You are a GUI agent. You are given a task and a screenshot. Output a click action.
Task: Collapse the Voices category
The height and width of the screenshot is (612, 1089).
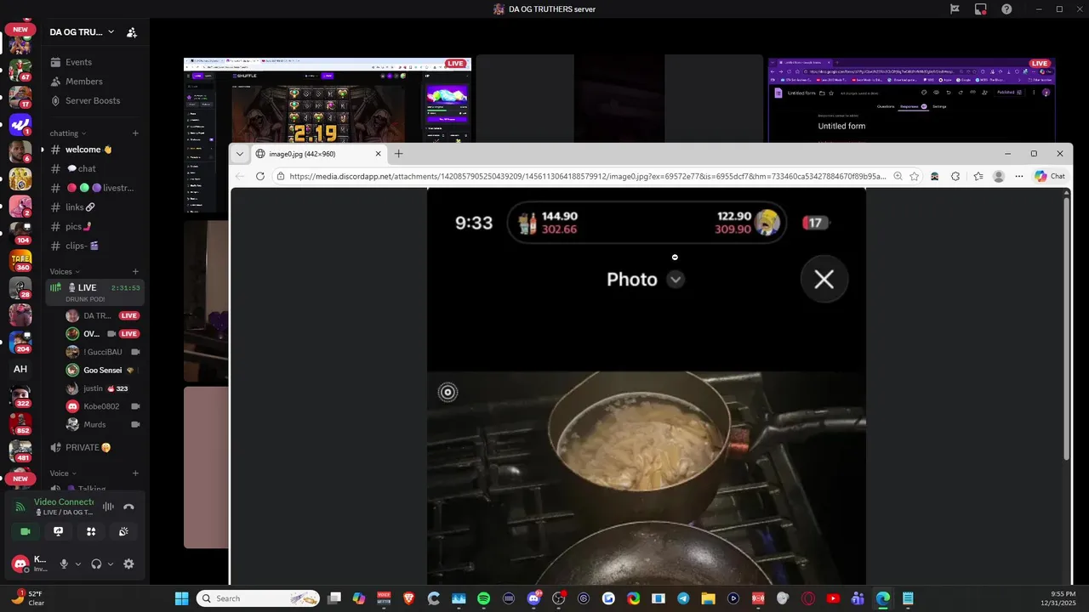[x=63, y=272]
